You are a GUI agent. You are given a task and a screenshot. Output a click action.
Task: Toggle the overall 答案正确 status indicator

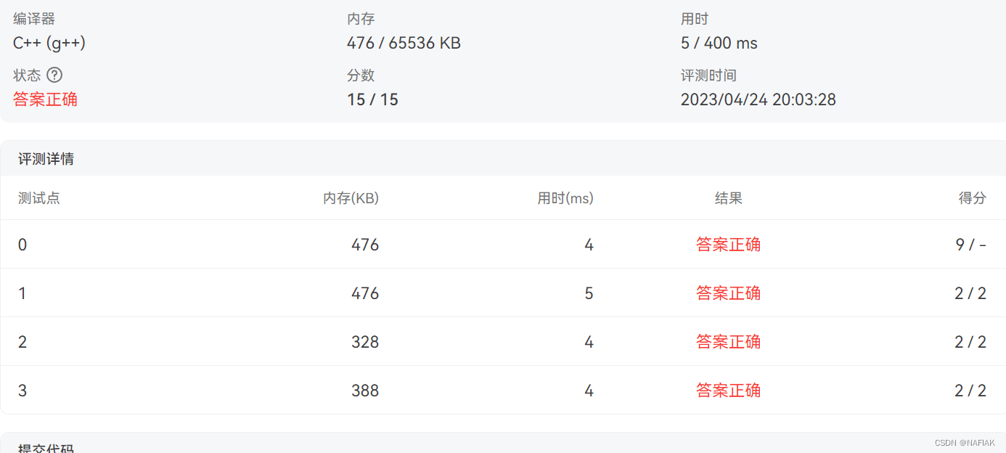(45, 99)
